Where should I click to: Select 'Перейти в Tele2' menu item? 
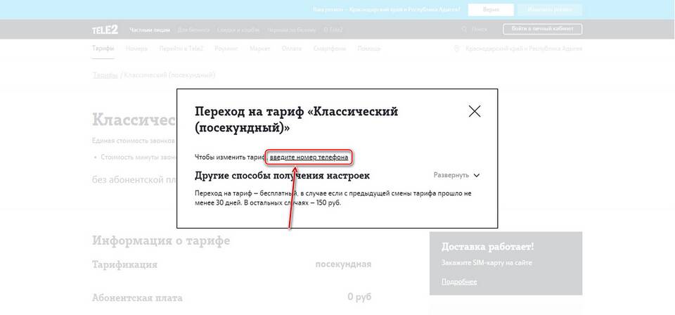(181, 49)
